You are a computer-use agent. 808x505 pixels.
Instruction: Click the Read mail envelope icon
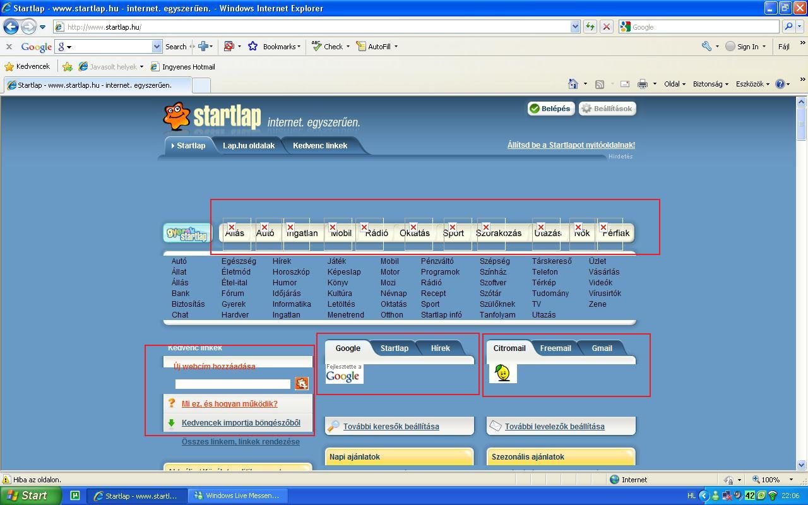(625, 84)
